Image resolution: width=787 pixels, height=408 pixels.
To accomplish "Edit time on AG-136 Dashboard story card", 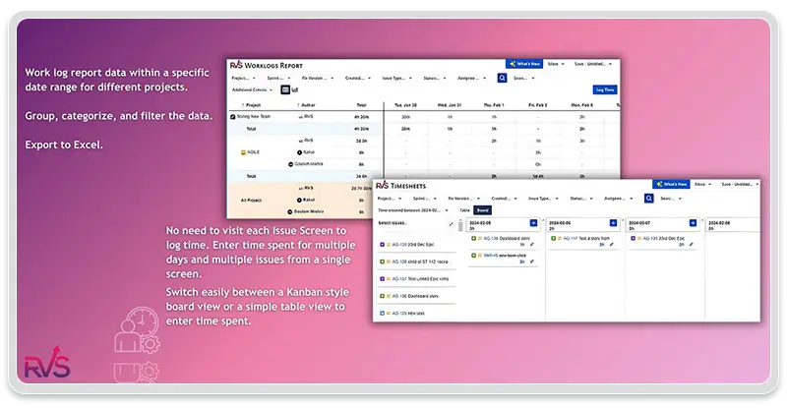I will [532, 245].
